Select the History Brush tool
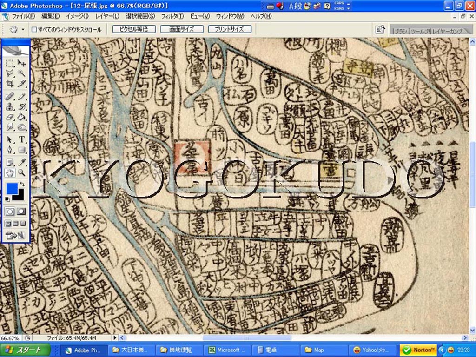 pyautogui.click(x=21, y=106)
